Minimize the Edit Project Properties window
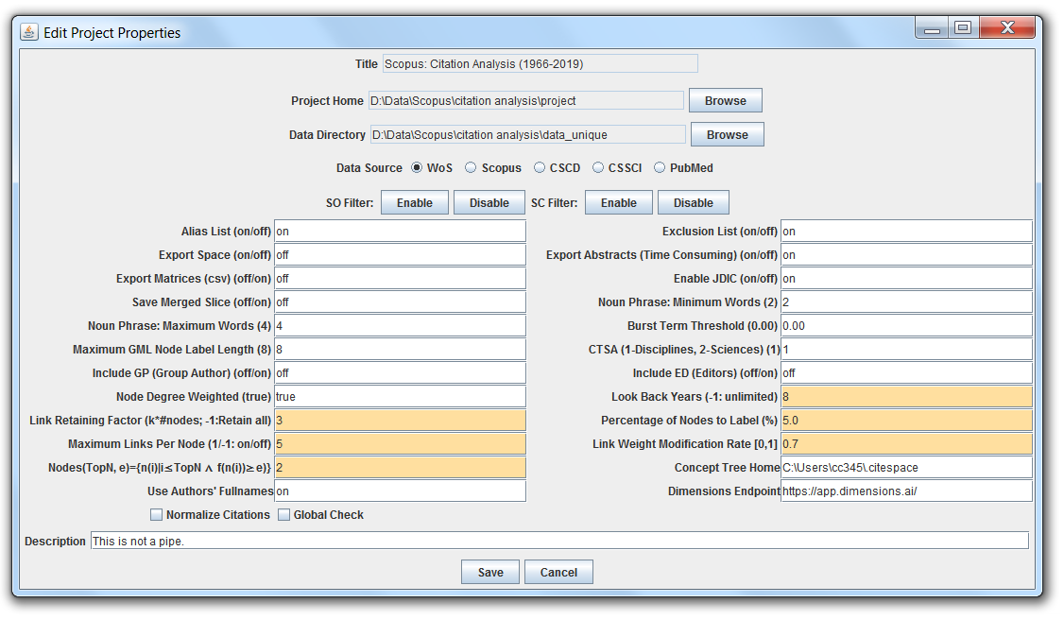The width and height of the screenshot is (1064, 620). click(x=933, y=27)
